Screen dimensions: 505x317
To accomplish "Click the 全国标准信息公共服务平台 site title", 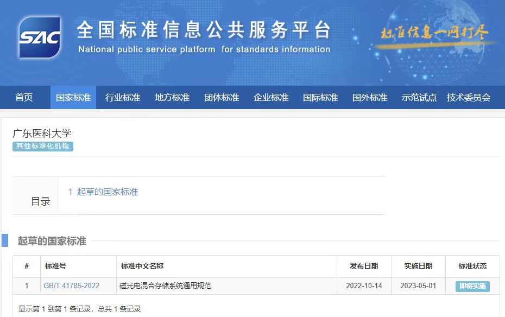I will (204, 30).
